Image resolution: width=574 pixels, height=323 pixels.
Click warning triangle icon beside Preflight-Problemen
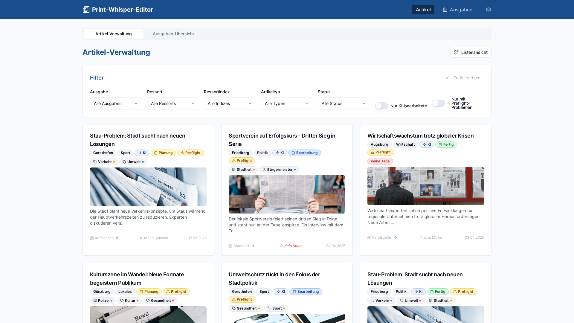(x=449, y=103)
